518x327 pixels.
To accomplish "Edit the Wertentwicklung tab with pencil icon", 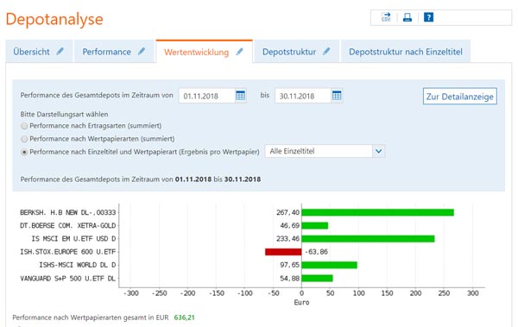I will point(239,52).
